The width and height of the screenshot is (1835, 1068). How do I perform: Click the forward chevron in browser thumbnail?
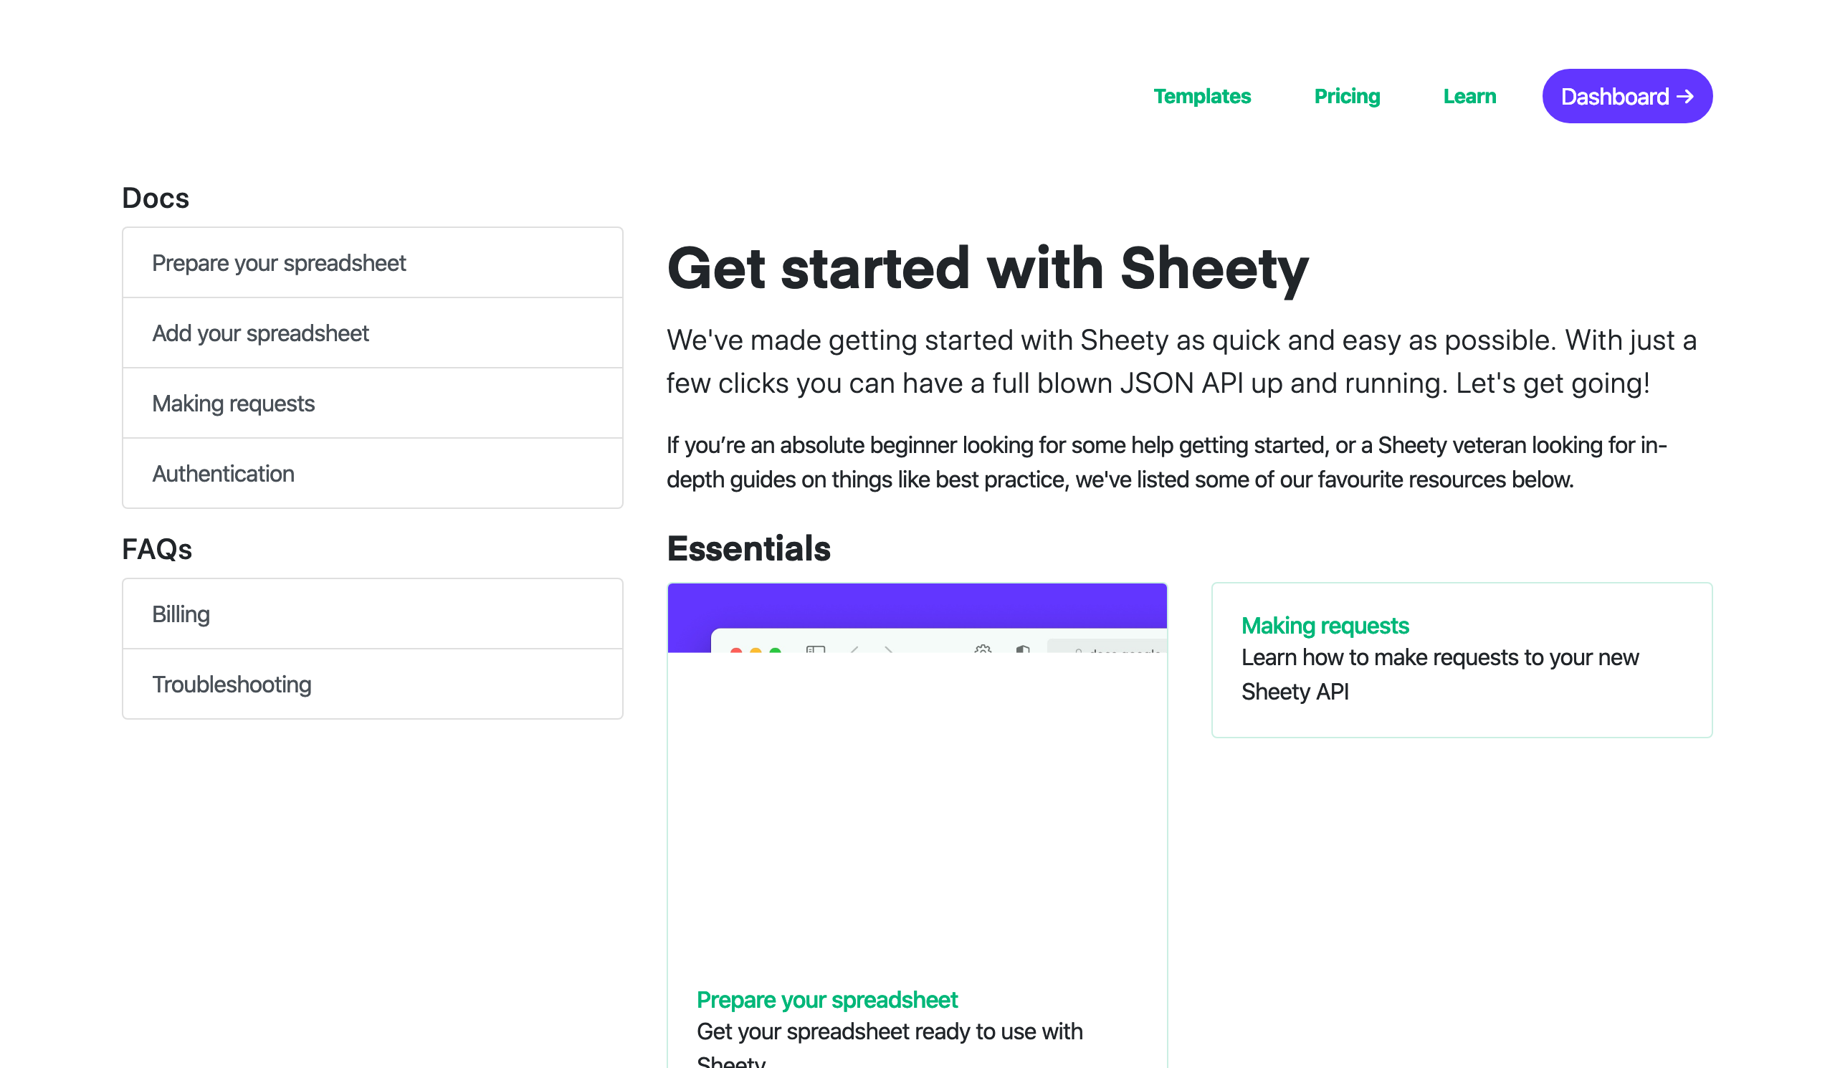[x=888, y=649]
